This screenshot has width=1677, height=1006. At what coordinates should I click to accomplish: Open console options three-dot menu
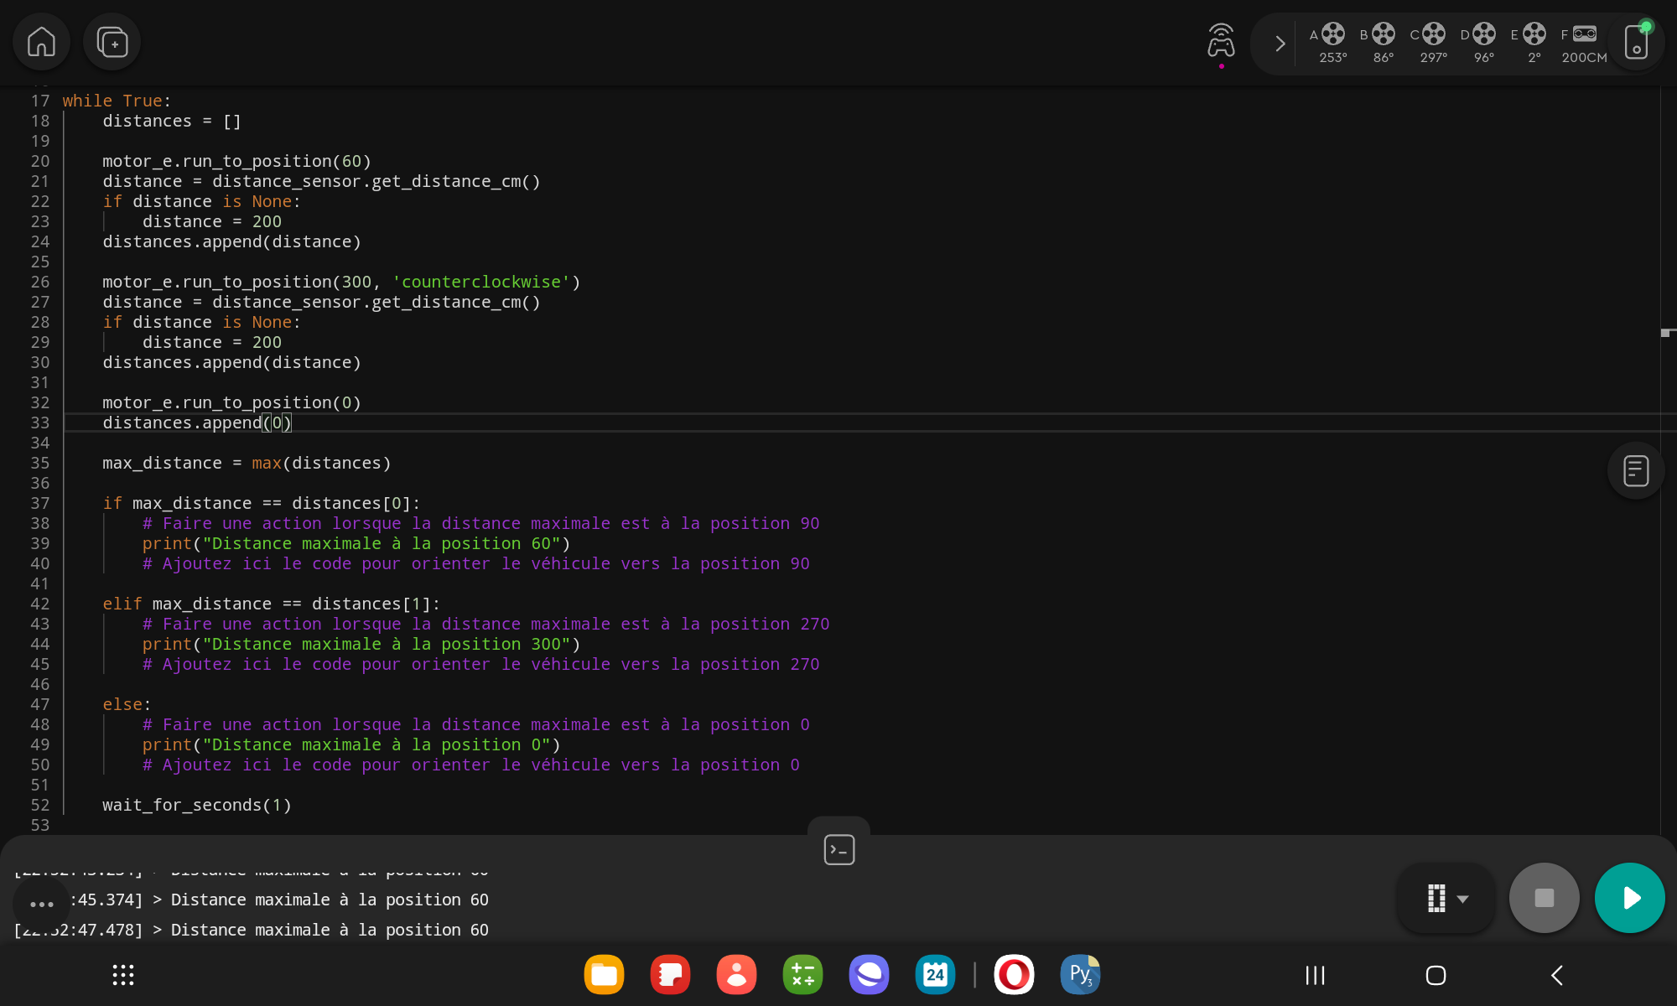pos(41,904)
